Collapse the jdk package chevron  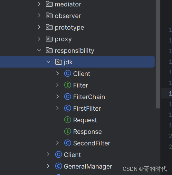48,62
